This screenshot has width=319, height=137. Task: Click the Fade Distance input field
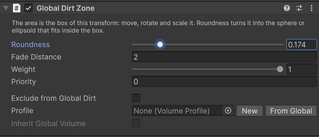[x=224, y=57]
